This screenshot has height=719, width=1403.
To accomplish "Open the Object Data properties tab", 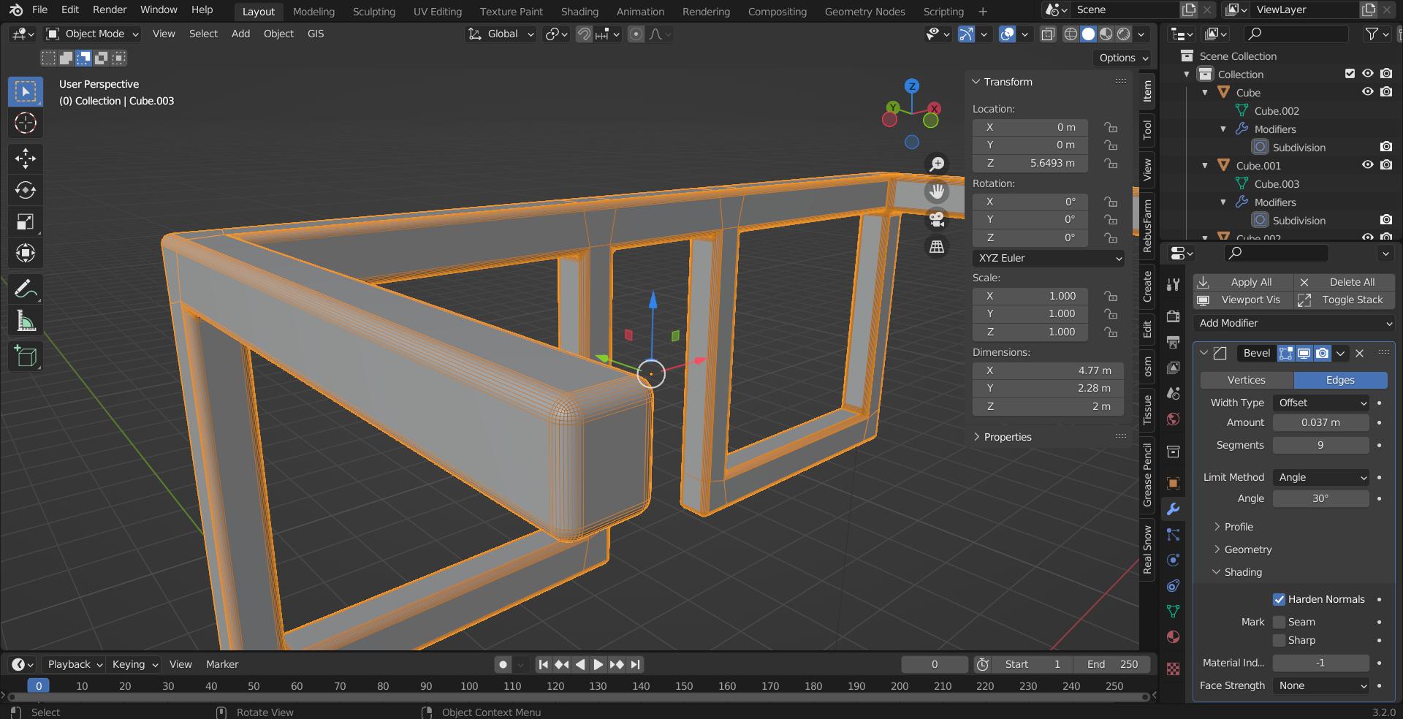I will pos(1173,611).
